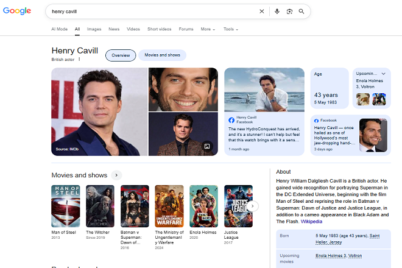
Task: Open Batman v Superman poster
Action: pos(135,206)
